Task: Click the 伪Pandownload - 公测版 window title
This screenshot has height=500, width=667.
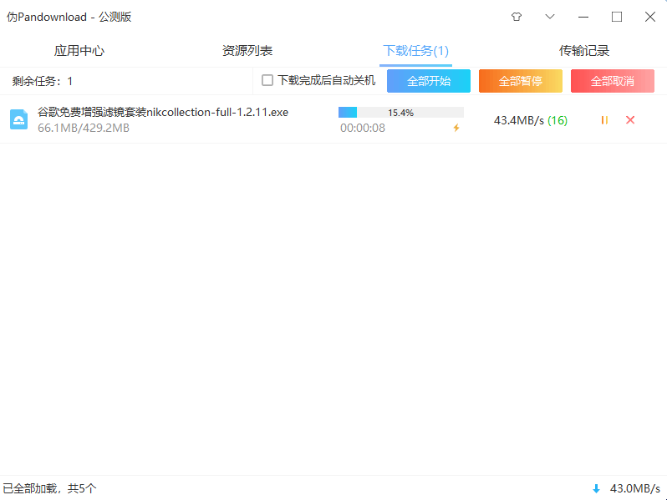Action: pos(69,17)
